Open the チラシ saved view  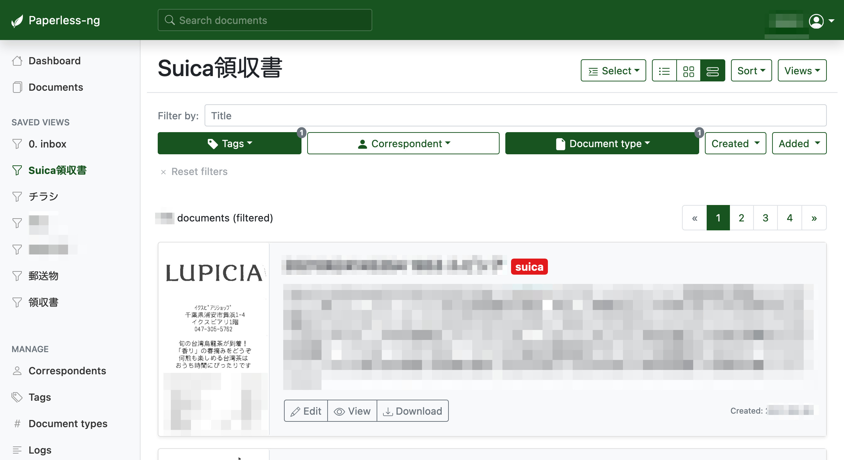point(43,196)
